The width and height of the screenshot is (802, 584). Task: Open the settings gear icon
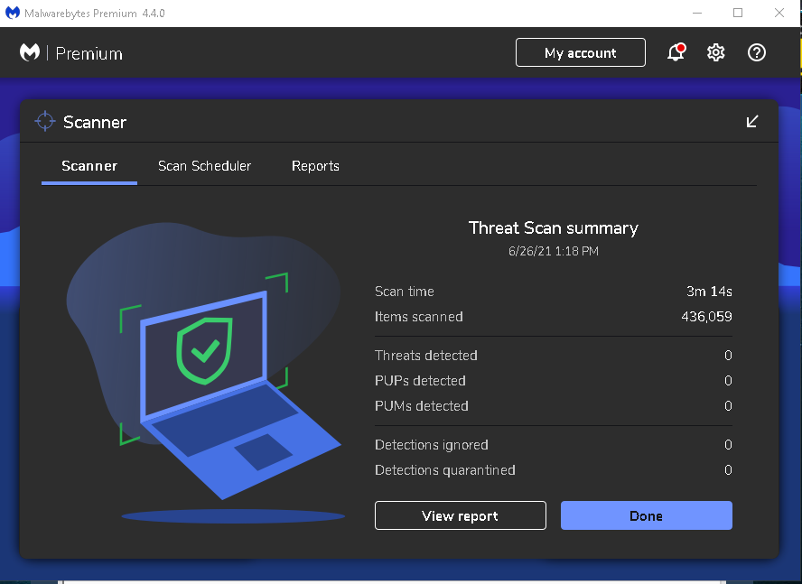(715, 52)
